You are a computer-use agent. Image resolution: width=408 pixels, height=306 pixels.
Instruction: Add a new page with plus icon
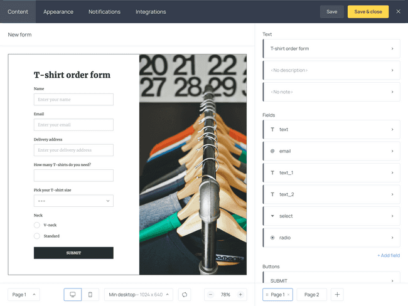click(x=337, y=295)
